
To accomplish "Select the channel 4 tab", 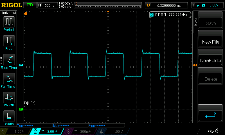I will (113, 131).
